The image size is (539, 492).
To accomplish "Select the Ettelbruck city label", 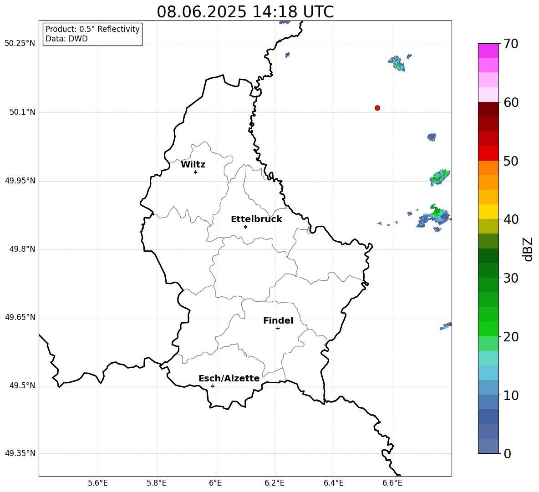I will (x=256, y=219).
